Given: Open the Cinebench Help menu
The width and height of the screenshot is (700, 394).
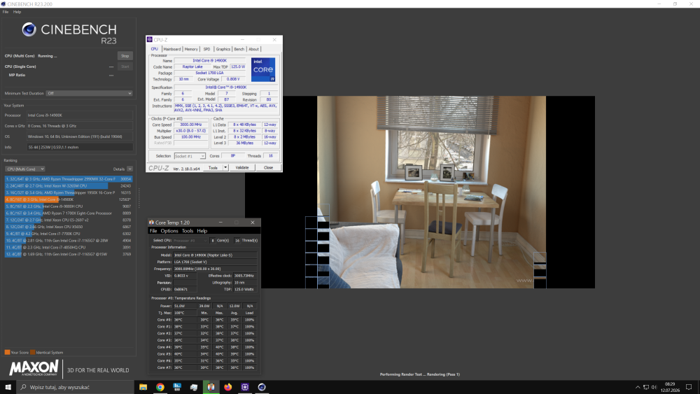Looking at the screenshot, I should (x=17, y=12).
